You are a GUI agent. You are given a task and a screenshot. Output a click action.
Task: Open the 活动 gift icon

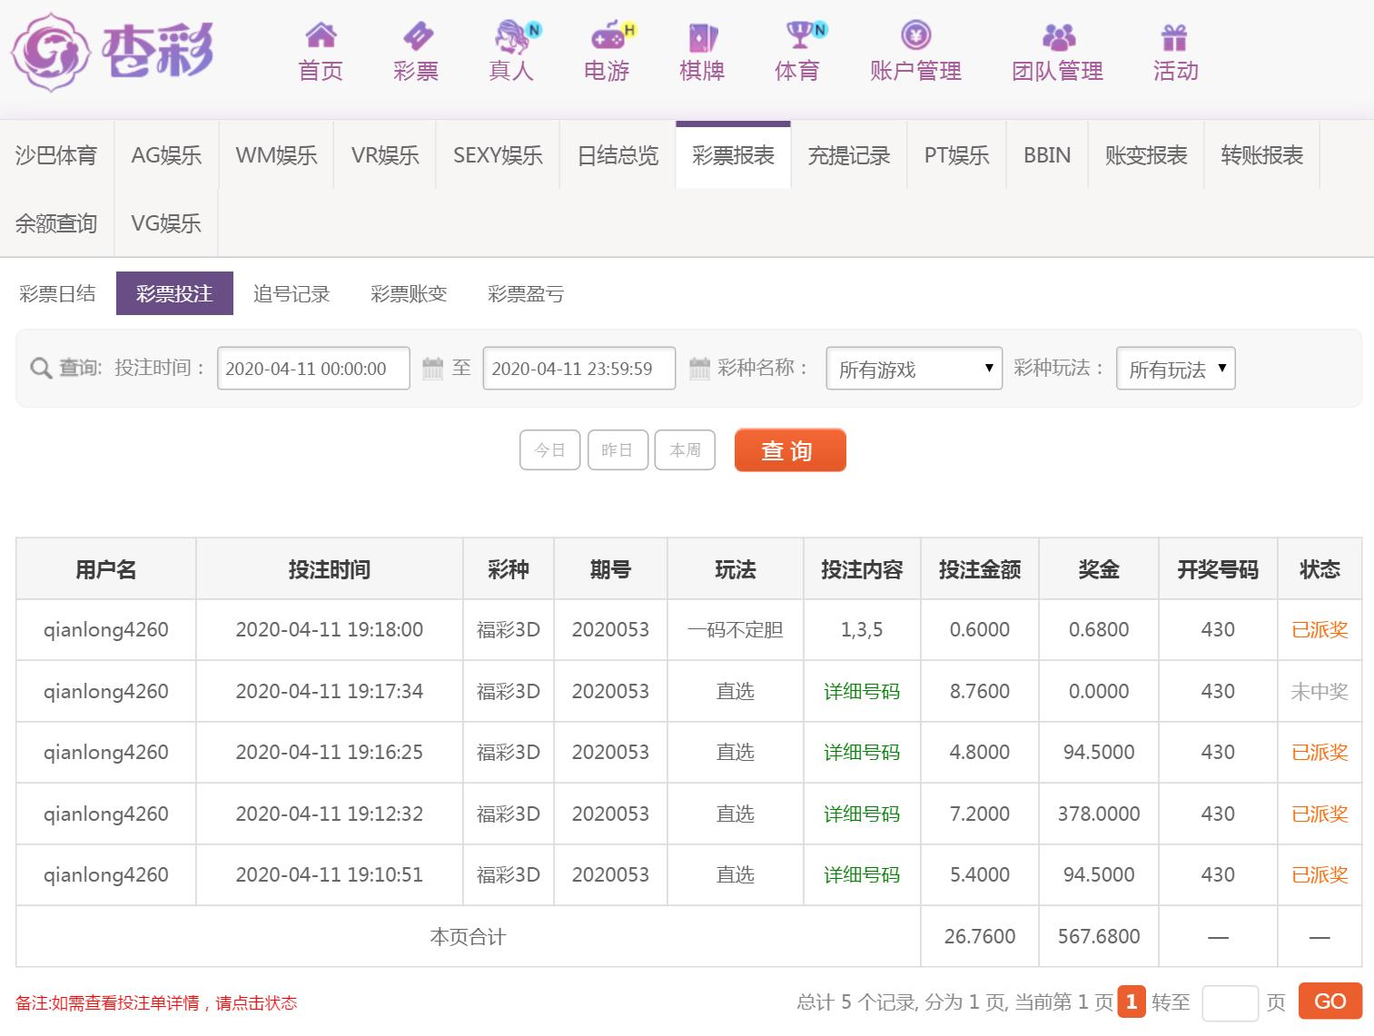coord(1174,37)
